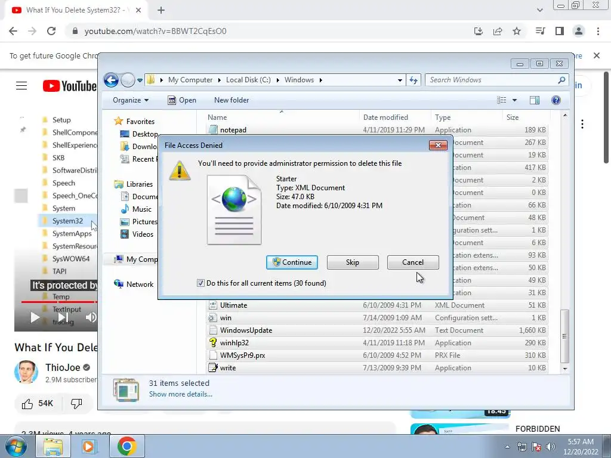Cancel the file delete operation
This screenshot has width=611, height=458.
[413, 262]
